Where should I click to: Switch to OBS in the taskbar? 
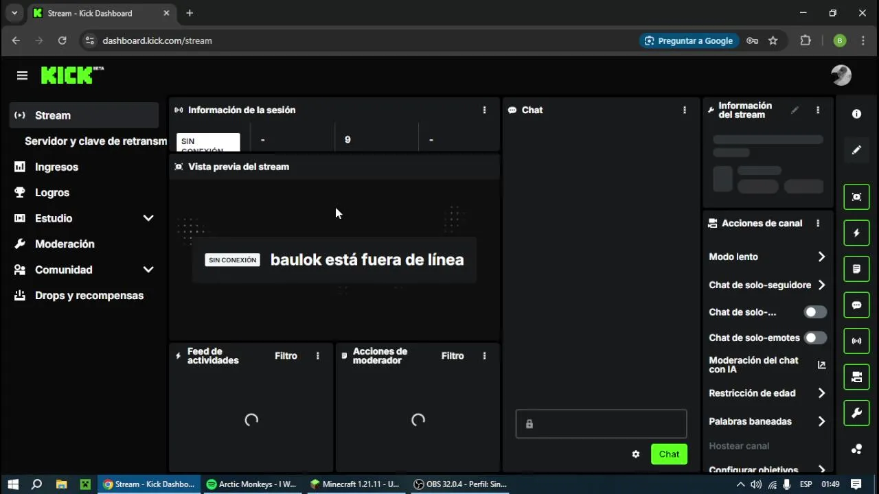tap(460, 484)
